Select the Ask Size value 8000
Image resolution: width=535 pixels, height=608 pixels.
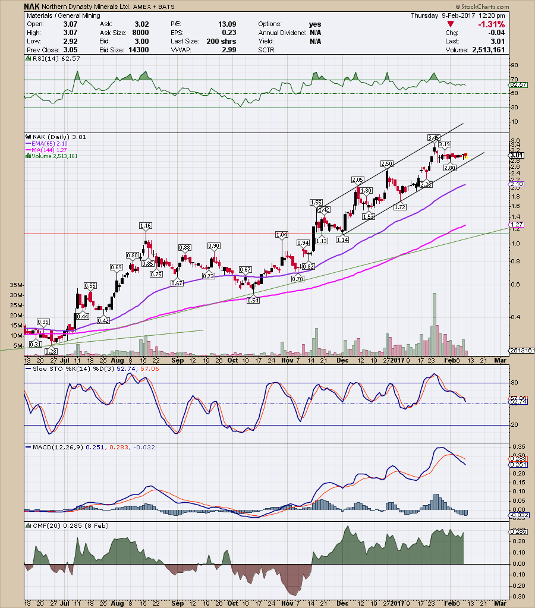(x=140, y=33)
